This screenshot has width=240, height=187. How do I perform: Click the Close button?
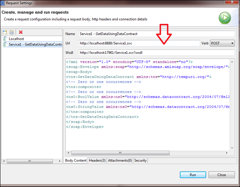point(221,175)
